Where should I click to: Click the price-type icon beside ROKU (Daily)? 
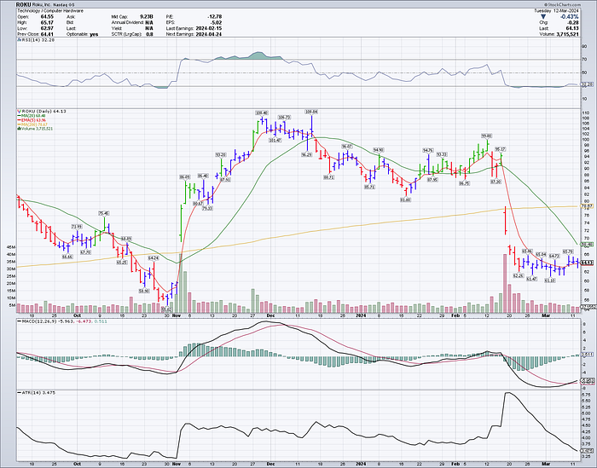[x=19, y=111]
